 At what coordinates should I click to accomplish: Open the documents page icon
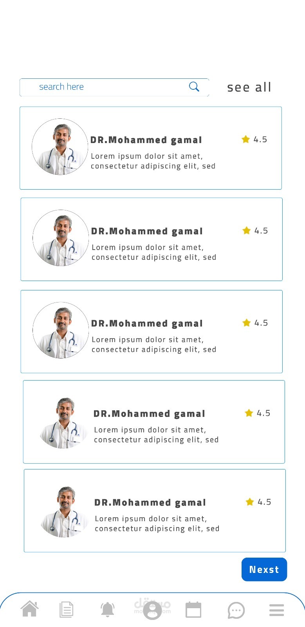tap(66, 610)
